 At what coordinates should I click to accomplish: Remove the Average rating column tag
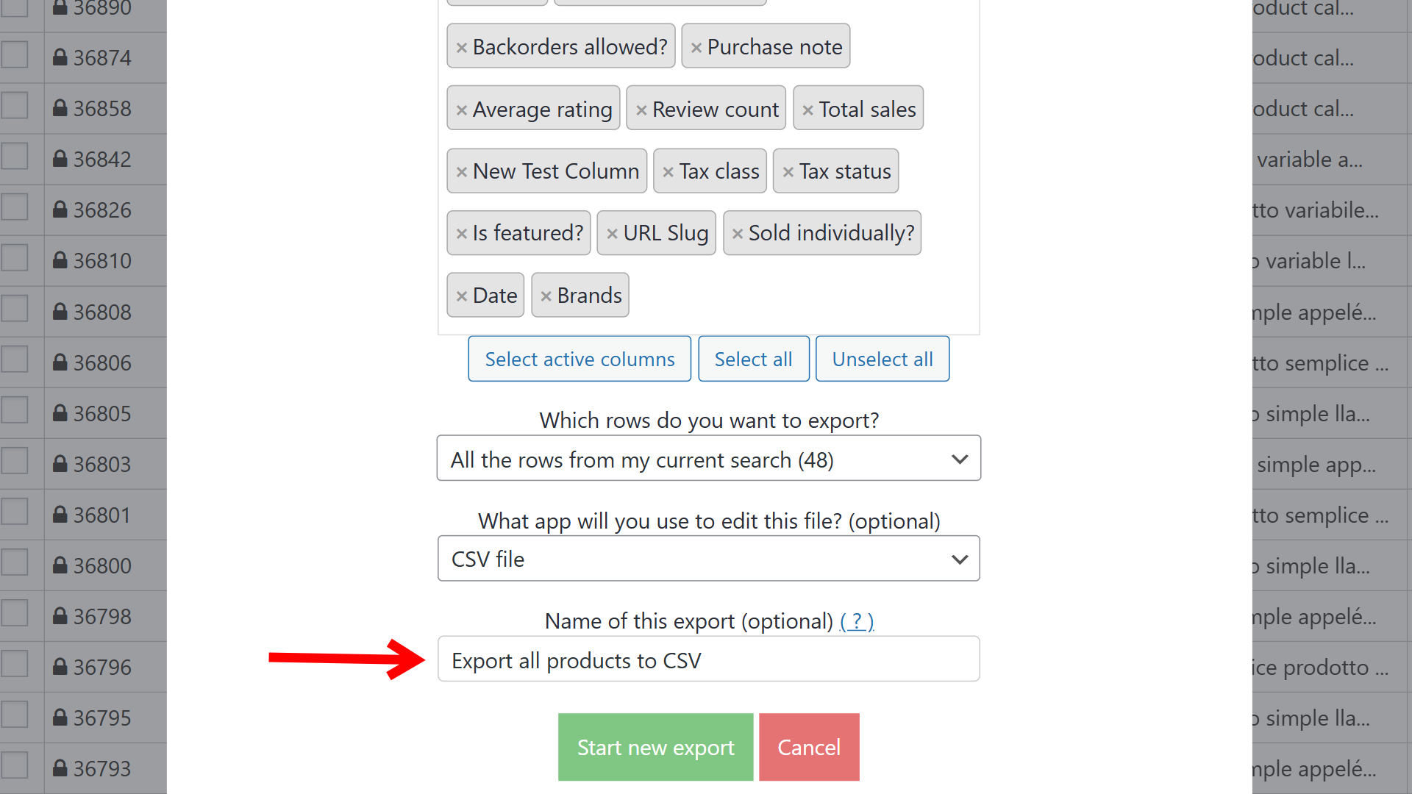(x=462, y=110)
